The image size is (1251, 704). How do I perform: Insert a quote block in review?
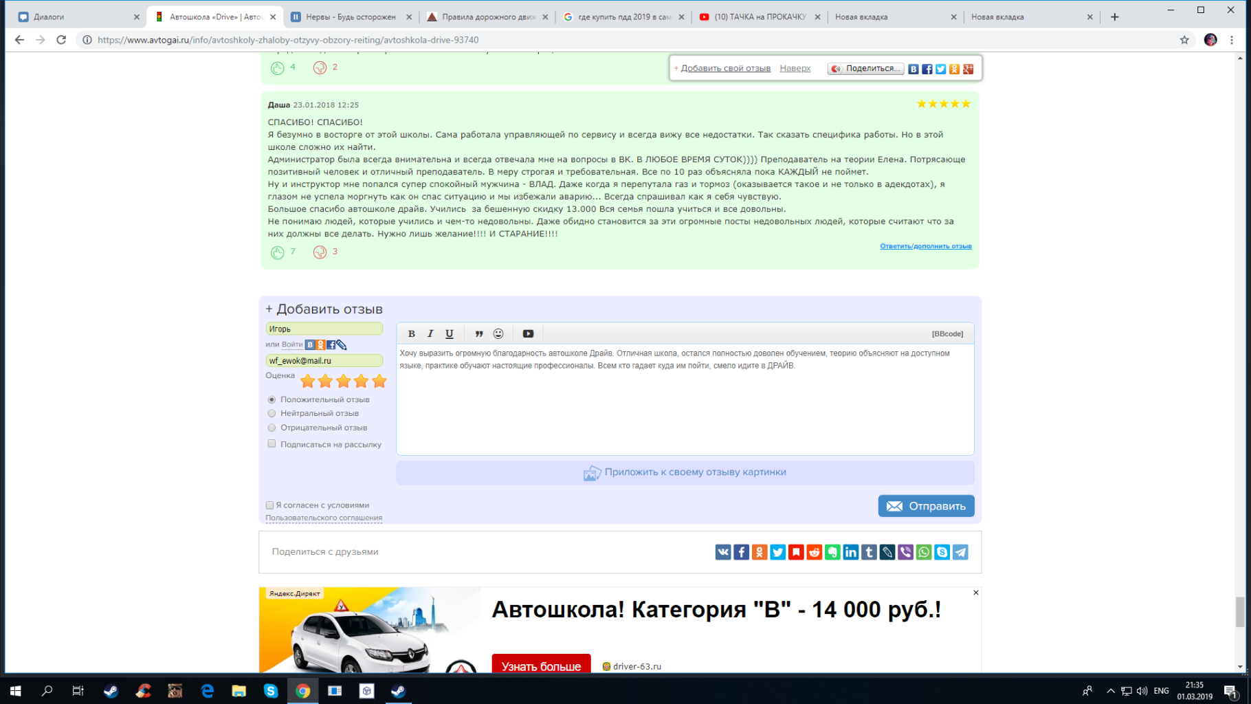click(x=479, y=333)
